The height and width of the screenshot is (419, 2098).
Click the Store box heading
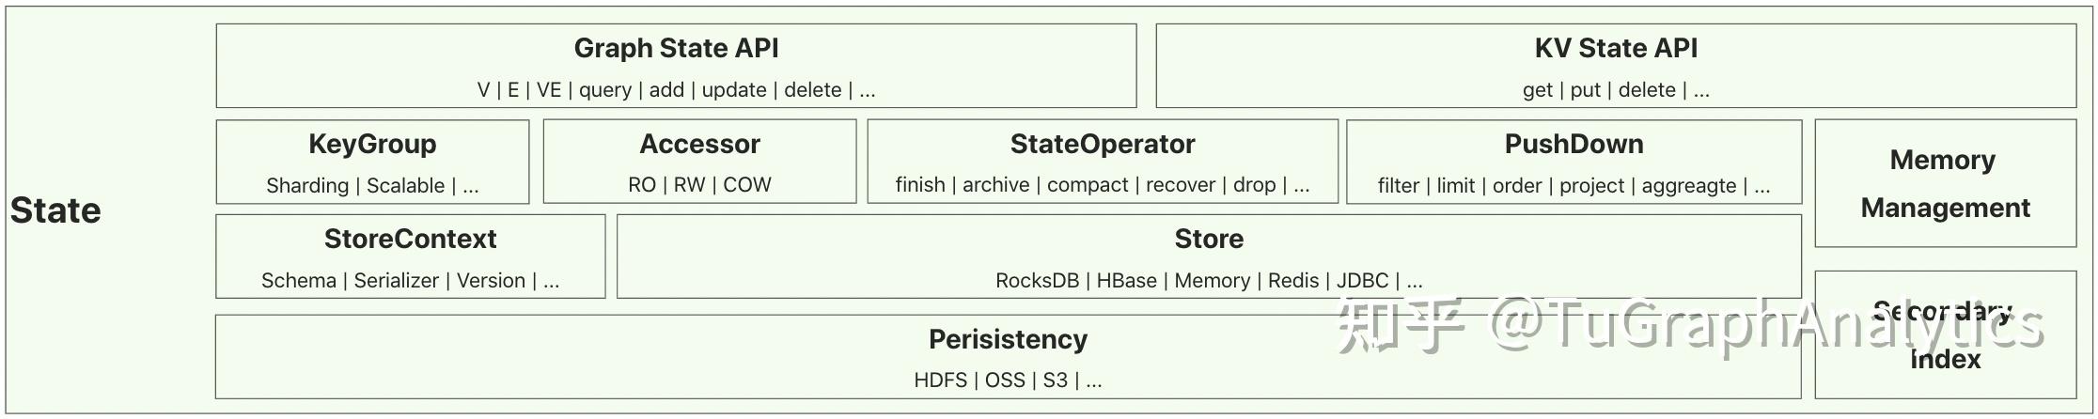click(x=1209, y=239)
